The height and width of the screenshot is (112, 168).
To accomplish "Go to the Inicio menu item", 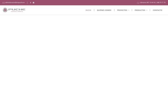I will click(x=88, y=10).
